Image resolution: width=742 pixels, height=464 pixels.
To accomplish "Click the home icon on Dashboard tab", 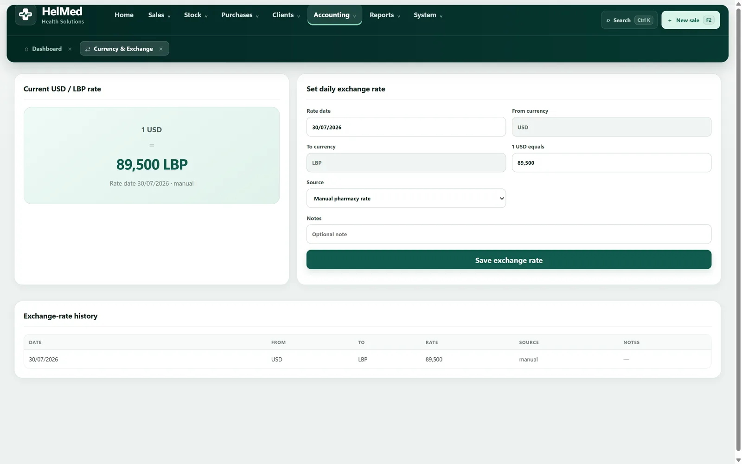I will (26, 49).
